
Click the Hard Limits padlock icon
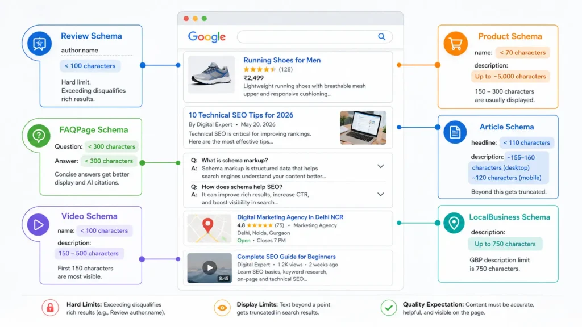coord(50,308)
